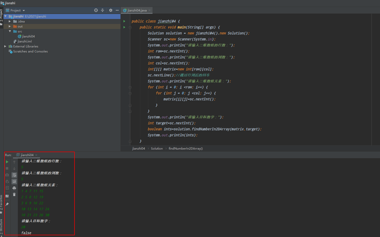Expand External Libraries node

5,46
